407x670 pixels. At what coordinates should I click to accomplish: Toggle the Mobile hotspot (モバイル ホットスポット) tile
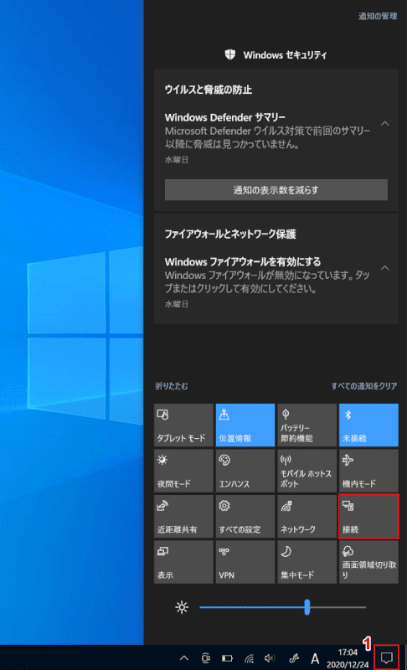[307, 471]
